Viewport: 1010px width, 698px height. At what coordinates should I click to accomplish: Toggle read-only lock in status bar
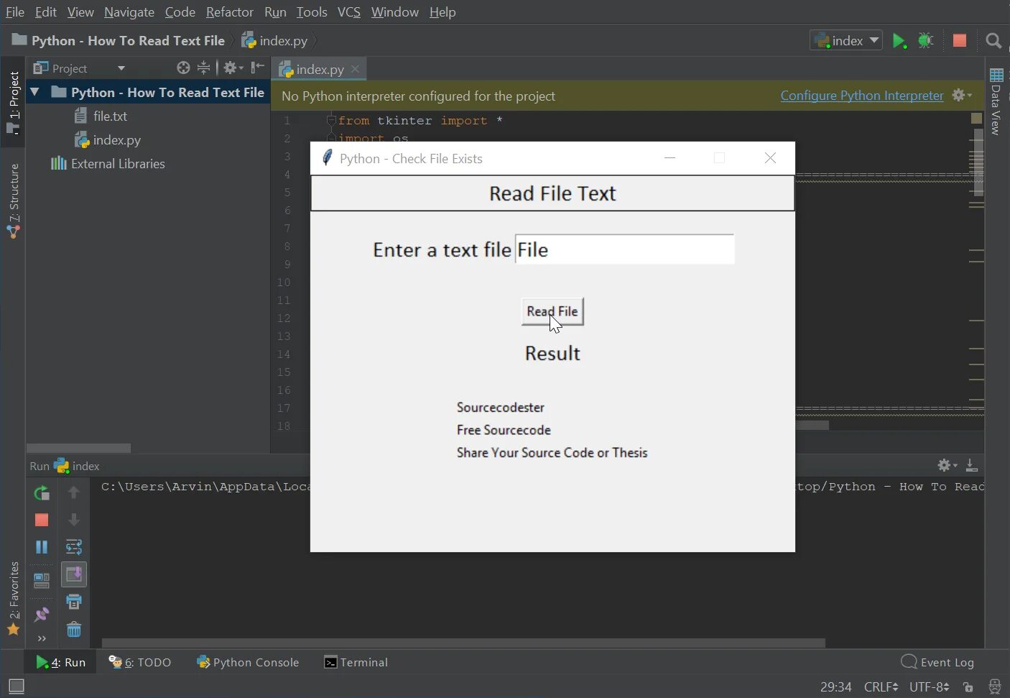click(968, 687)
